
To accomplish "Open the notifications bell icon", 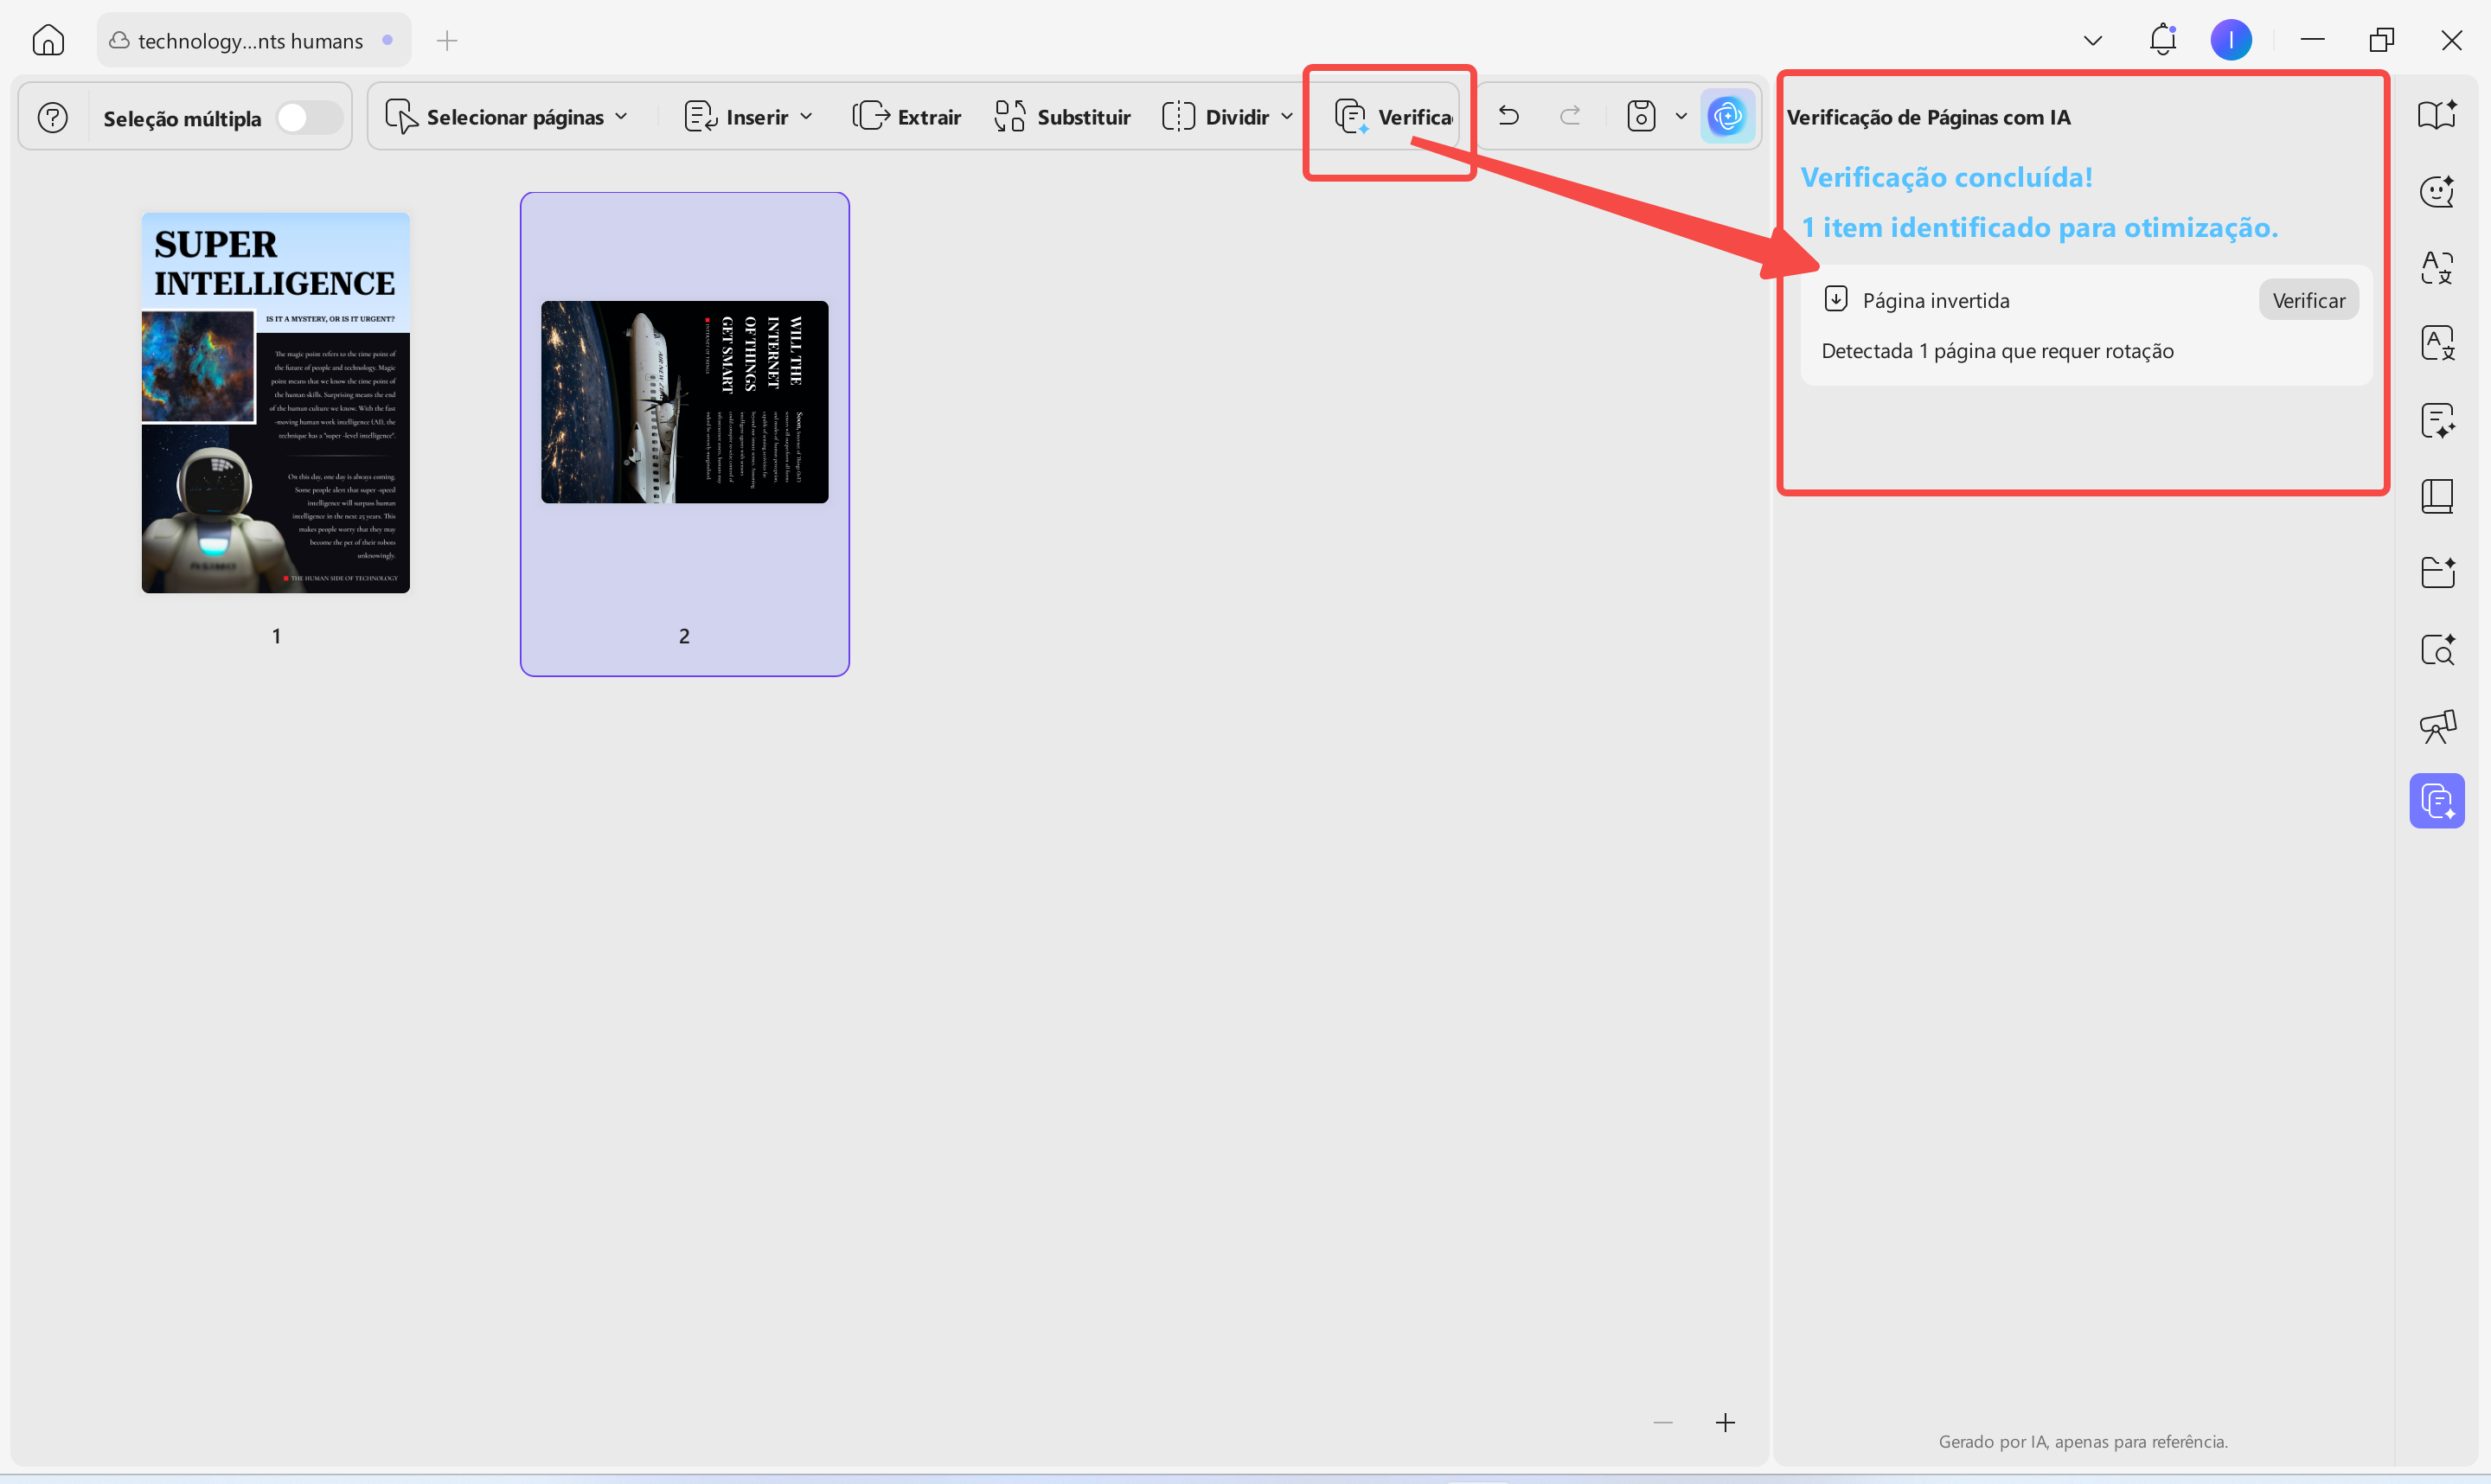I will tap(2162, 40).
